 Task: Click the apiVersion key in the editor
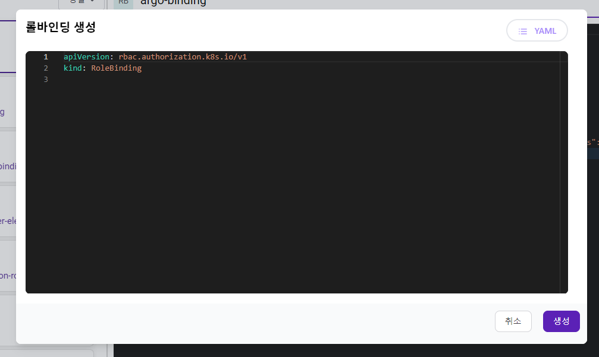pos(86,57)
